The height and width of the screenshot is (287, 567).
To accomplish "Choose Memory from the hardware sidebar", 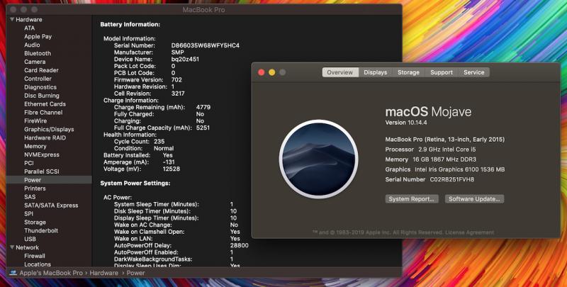I will coord(35,146).
